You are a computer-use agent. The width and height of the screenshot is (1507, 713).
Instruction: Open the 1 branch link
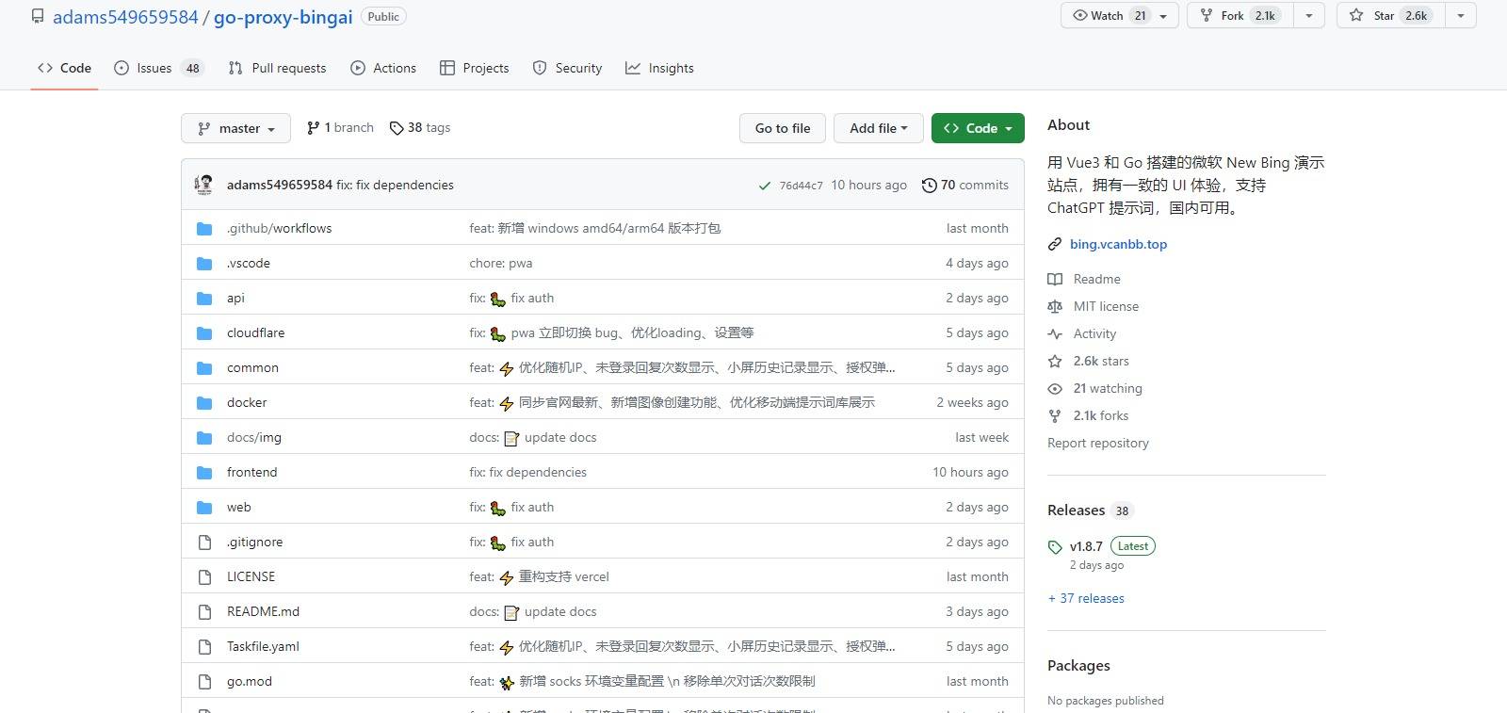point(340,128)
